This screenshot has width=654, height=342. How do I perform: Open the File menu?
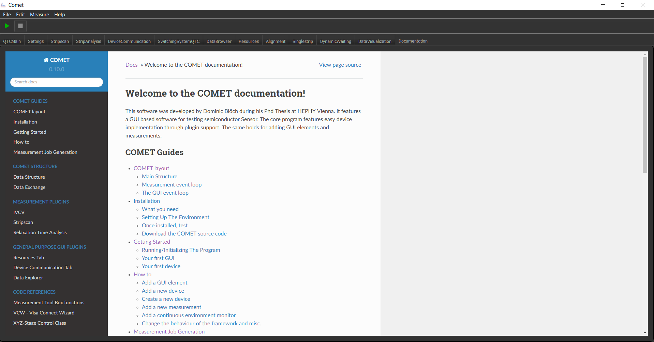[x=7, y=15]
